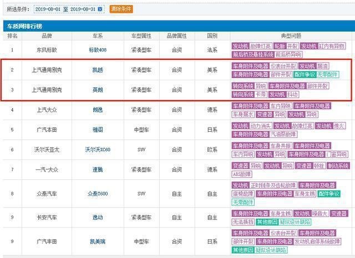
Task: Open the 标致408 car series link
Action: pos(98,50)
